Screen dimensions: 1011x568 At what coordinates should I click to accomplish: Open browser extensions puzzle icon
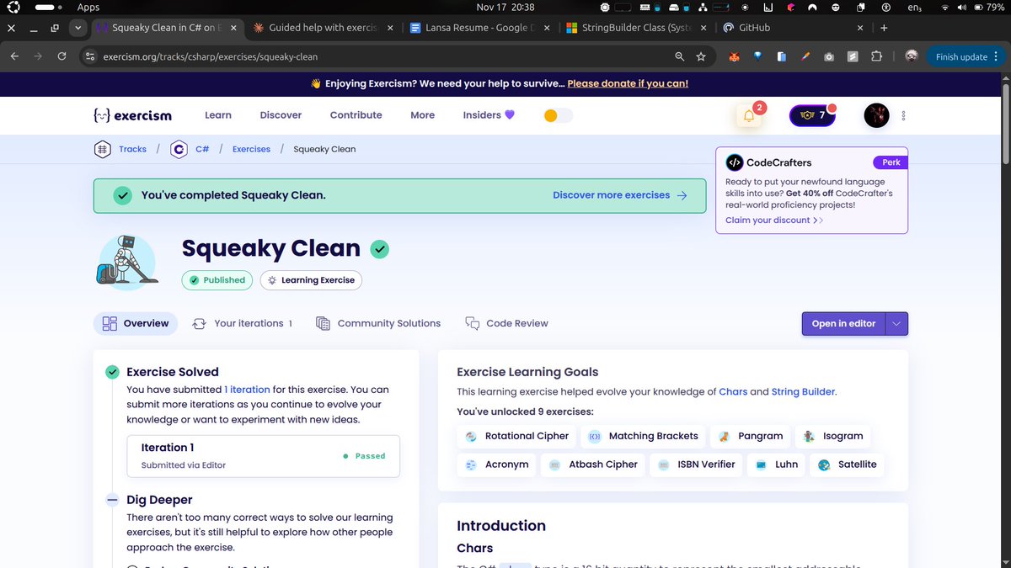point(876,56)
